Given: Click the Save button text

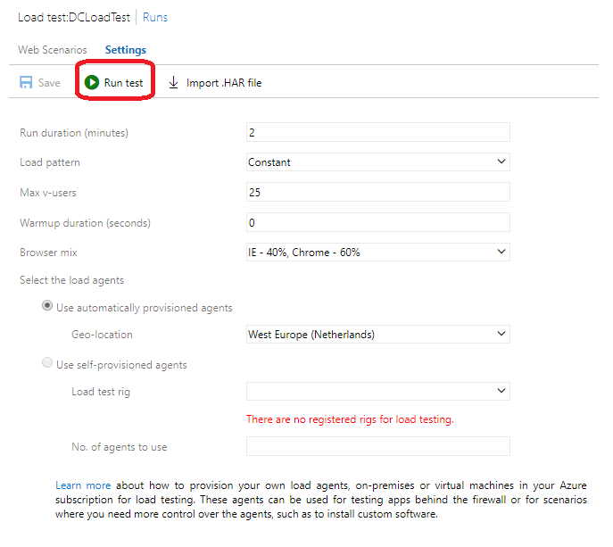Looking at the screenshot, I should click(49, 83).
